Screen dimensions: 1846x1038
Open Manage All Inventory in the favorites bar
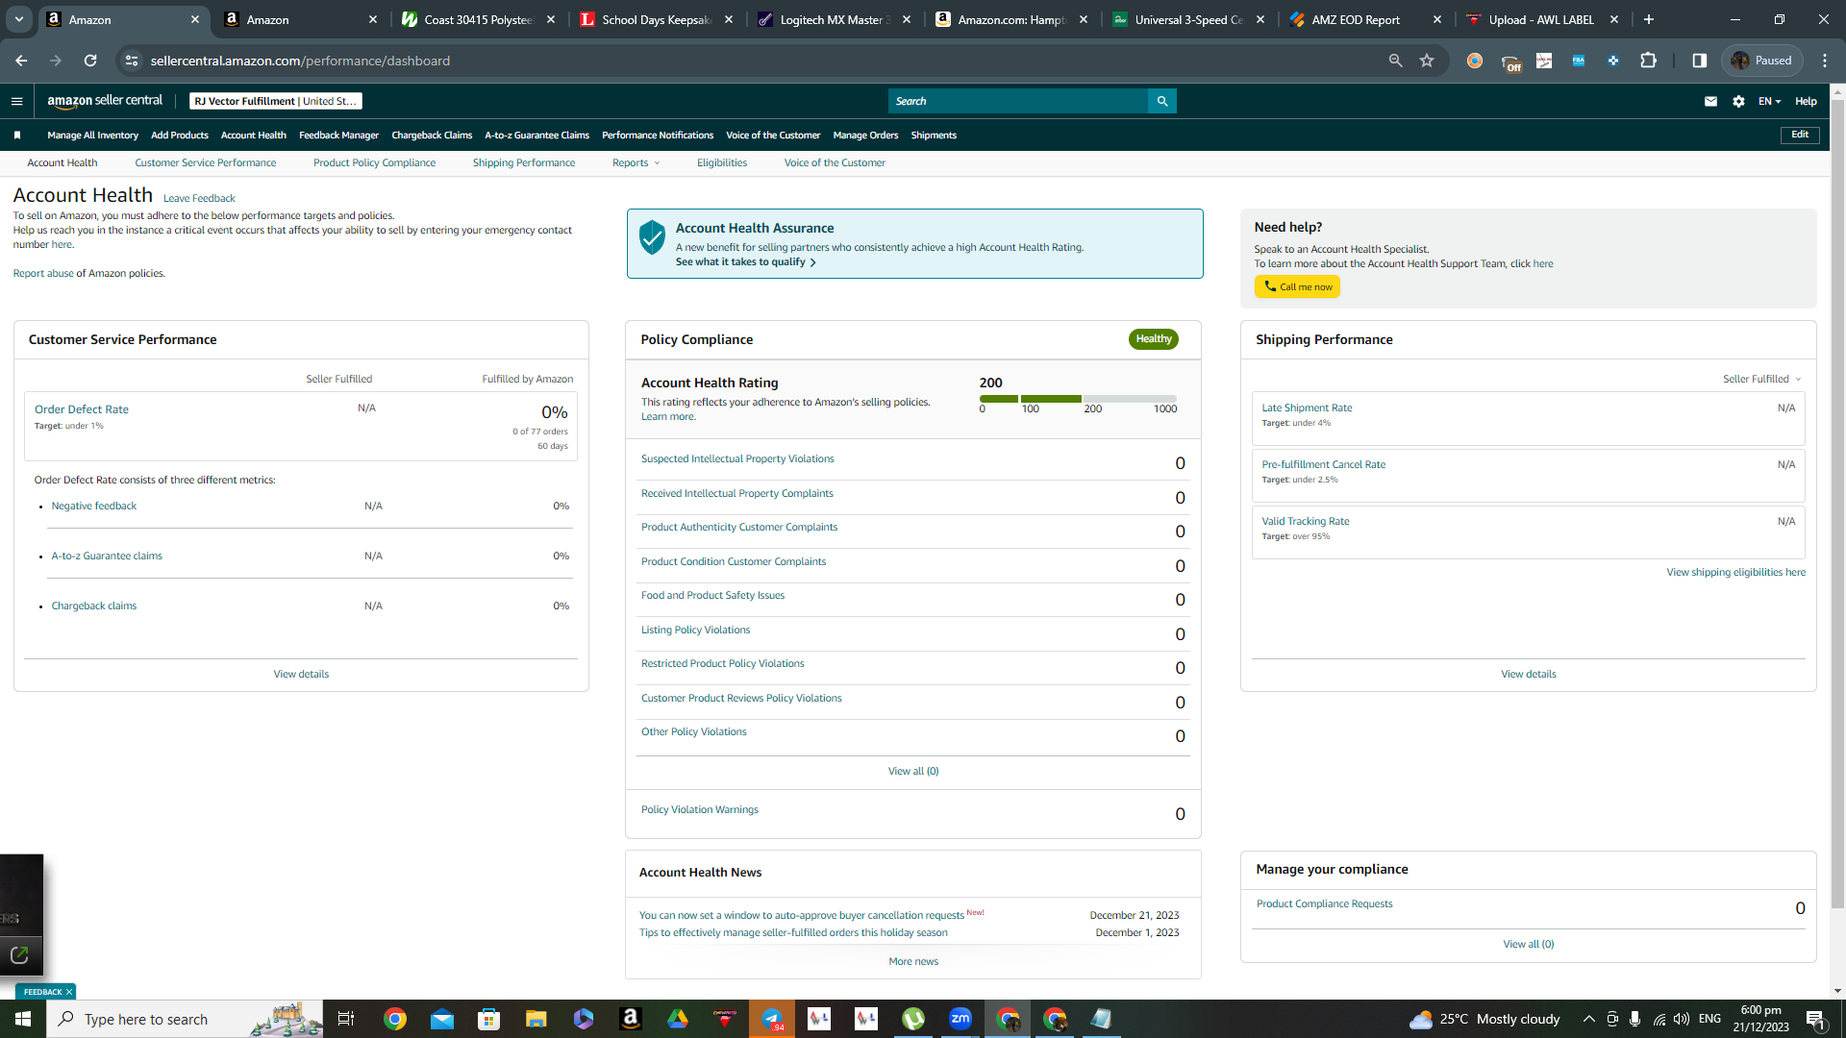tap(92, 136)
